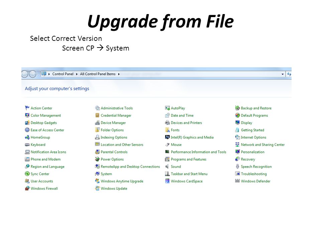Open User Accounts link
Image resolution: width=321 pixels, height=241 pixels.
tap(42, 181)
